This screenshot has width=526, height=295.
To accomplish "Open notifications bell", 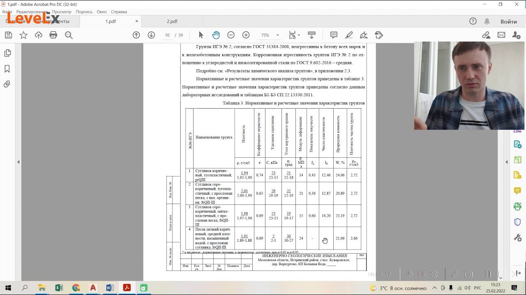I will pyautogui.click(x=487, y=21).
